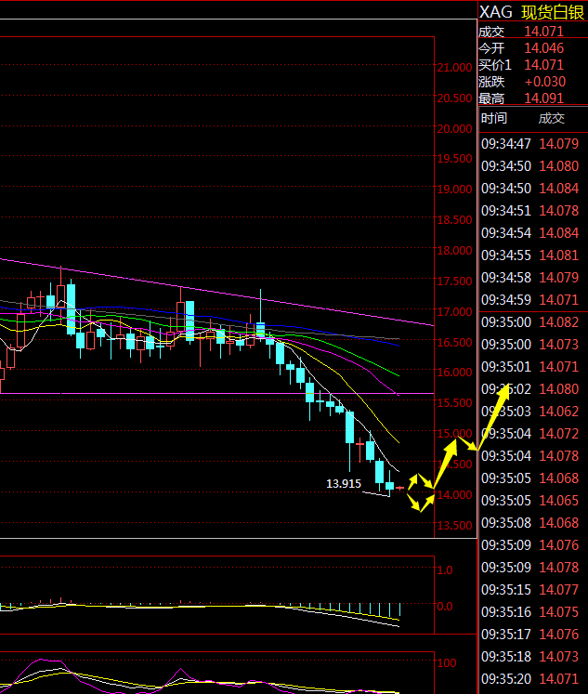The width and height of the screenshot is (588, 694).
Task: Click the trade price 14.065
Action: (559, 501)
